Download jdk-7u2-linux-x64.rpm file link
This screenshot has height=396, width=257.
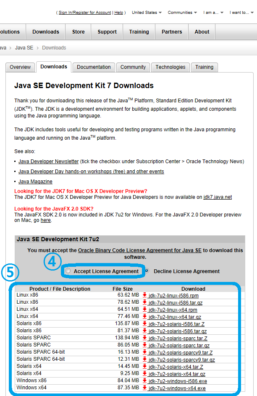point(173,310)
